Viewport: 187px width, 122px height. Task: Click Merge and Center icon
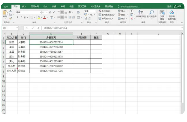78,17
